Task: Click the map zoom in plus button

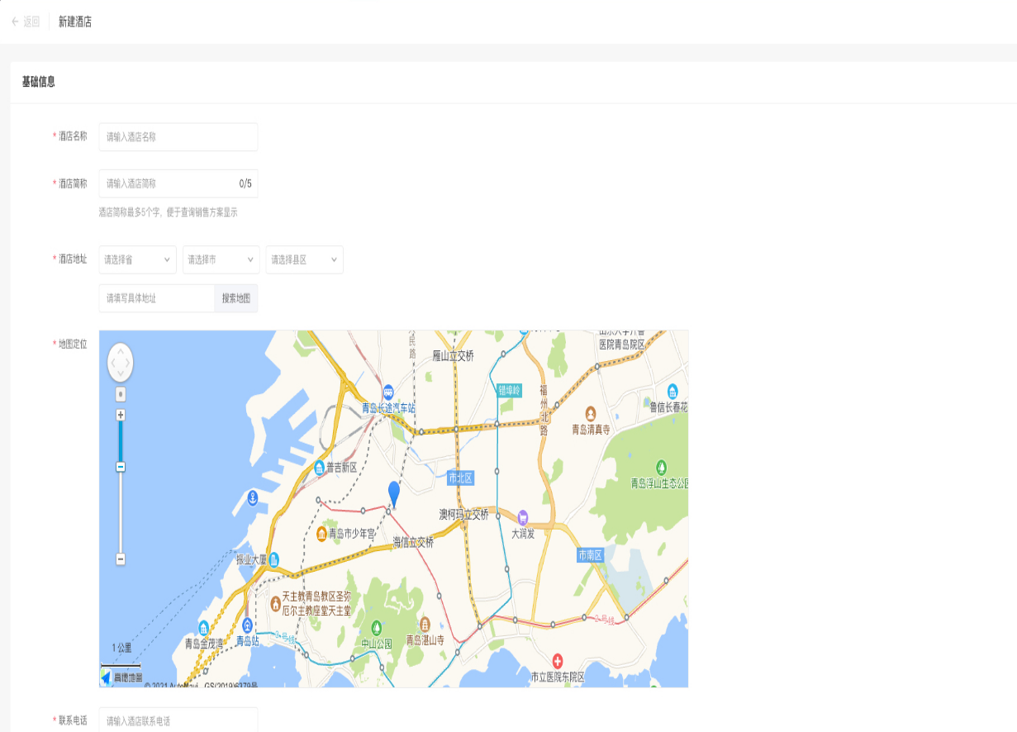Action: tap(121, 415)
